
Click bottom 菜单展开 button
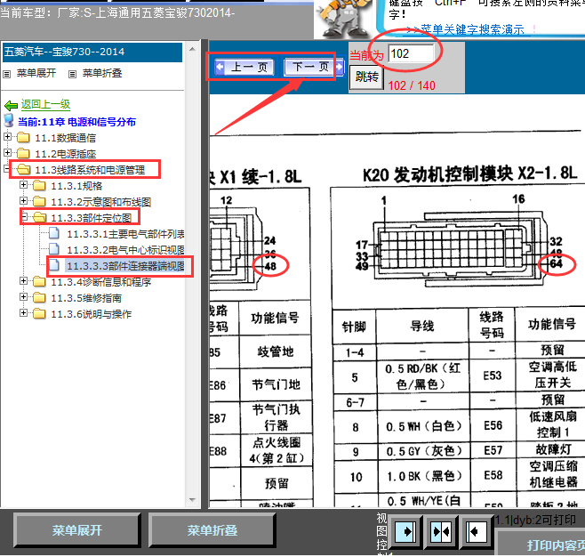click(x=76, y=530)
